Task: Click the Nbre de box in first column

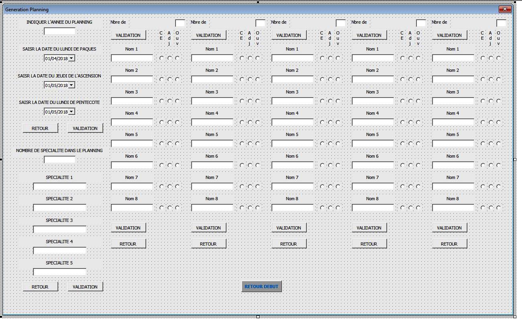Action: (180, 23)
